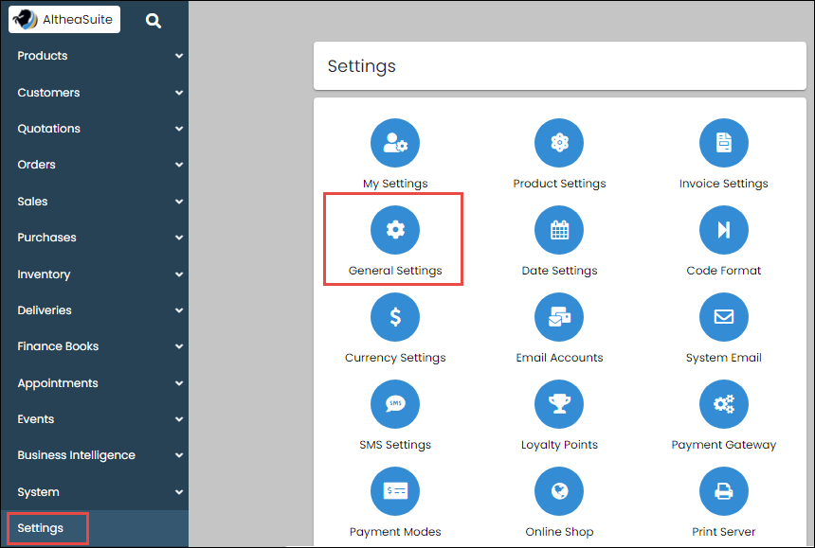Expand the Business Intelligence menu chevron
This screenshot has width=815, height=548.
pyautogui.click(x=179, y=455)
